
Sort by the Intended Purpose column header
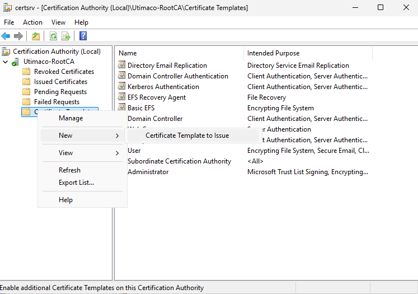[x=273, y=53]
